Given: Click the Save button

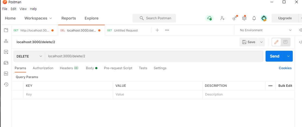Looking at the screenshot, I should pyautogui.click(x=249, y=42).
